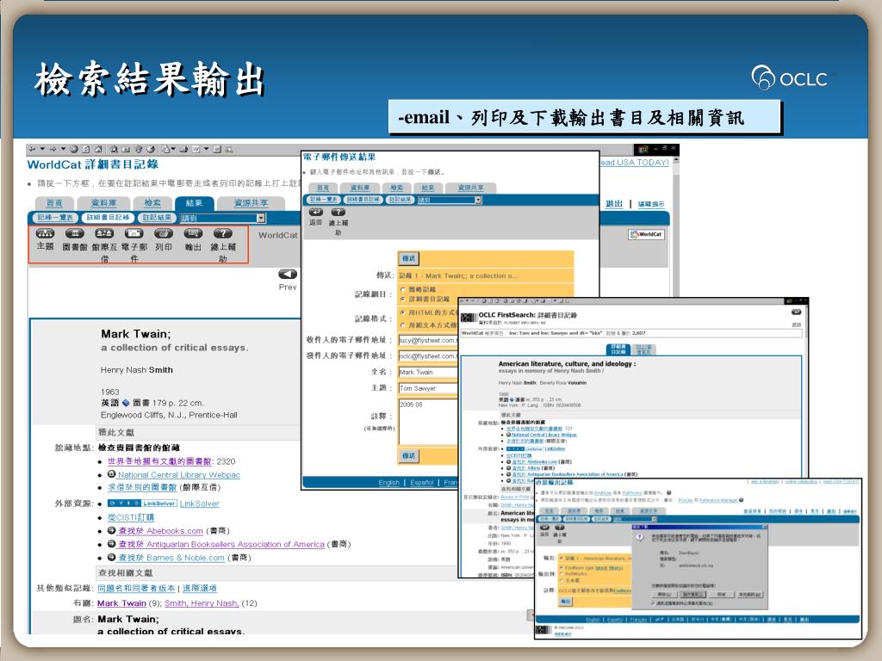Click Español language link in email window
The width and height of the screenshot is (882, 661).
click(x=422, y=482)
